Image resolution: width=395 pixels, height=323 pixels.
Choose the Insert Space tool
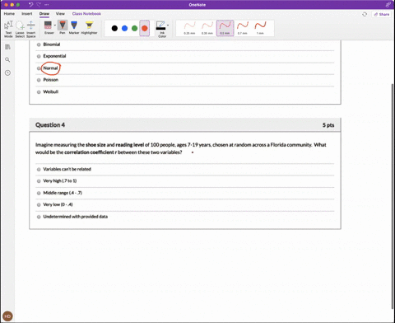(x=31, y=29)
